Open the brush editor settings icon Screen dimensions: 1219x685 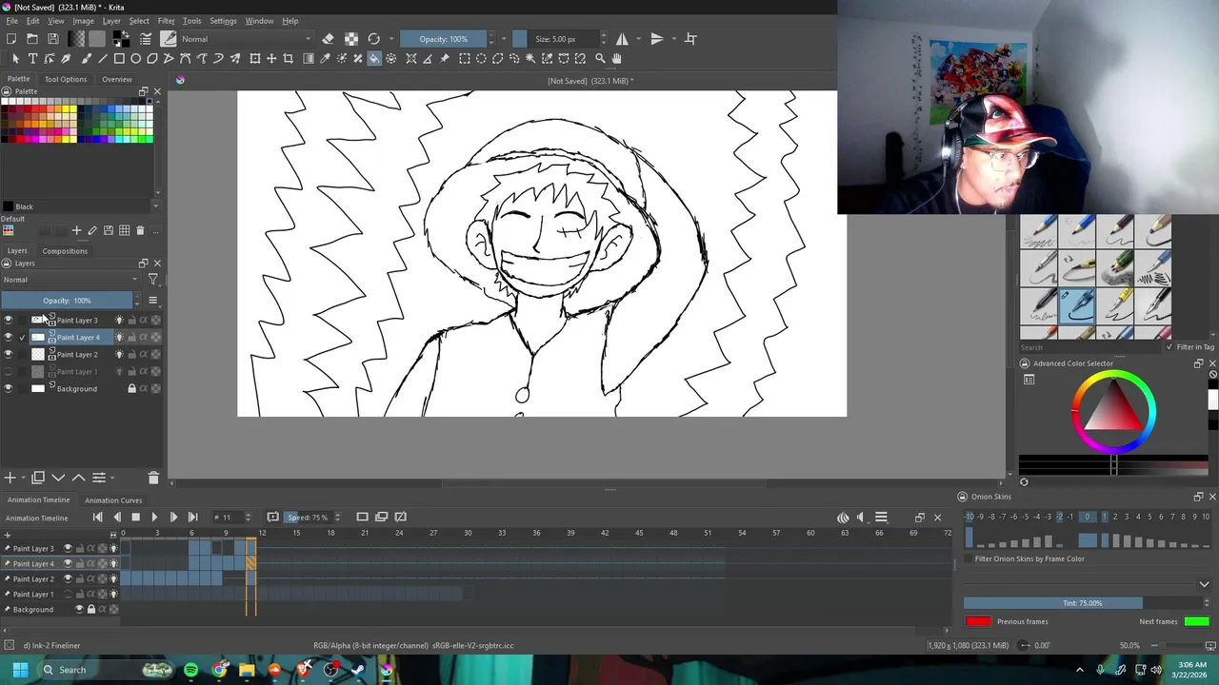coord(146,39)
